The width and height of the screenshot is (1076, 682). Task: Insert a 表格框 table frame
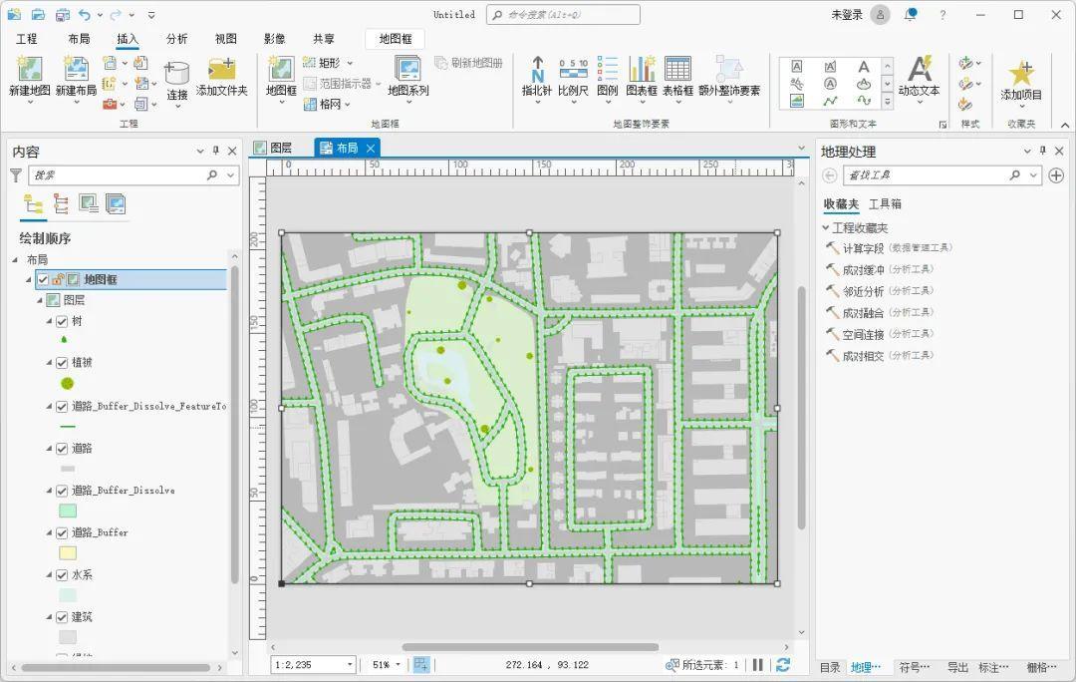677,70
